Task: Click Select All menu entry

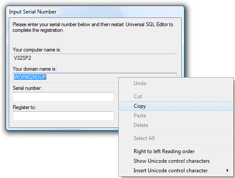Action: click(176, 138)
